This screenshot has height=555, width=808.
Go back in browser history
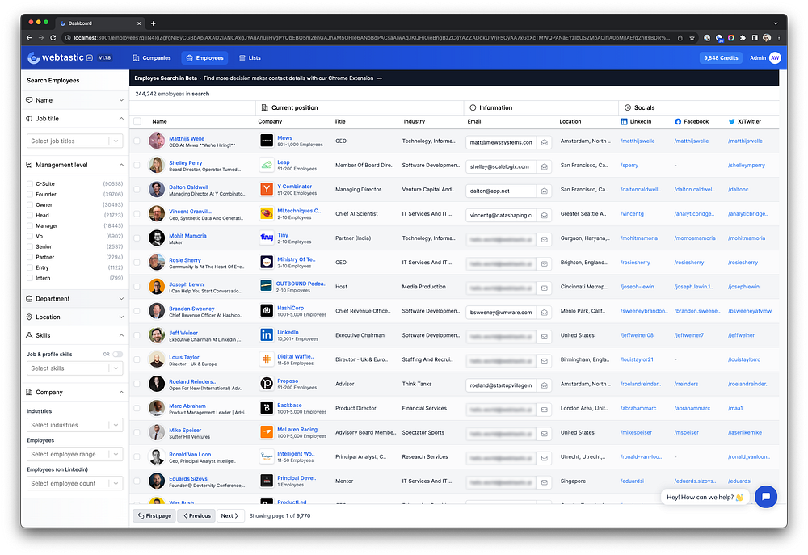pyautogui.click(x=29, y=38)
